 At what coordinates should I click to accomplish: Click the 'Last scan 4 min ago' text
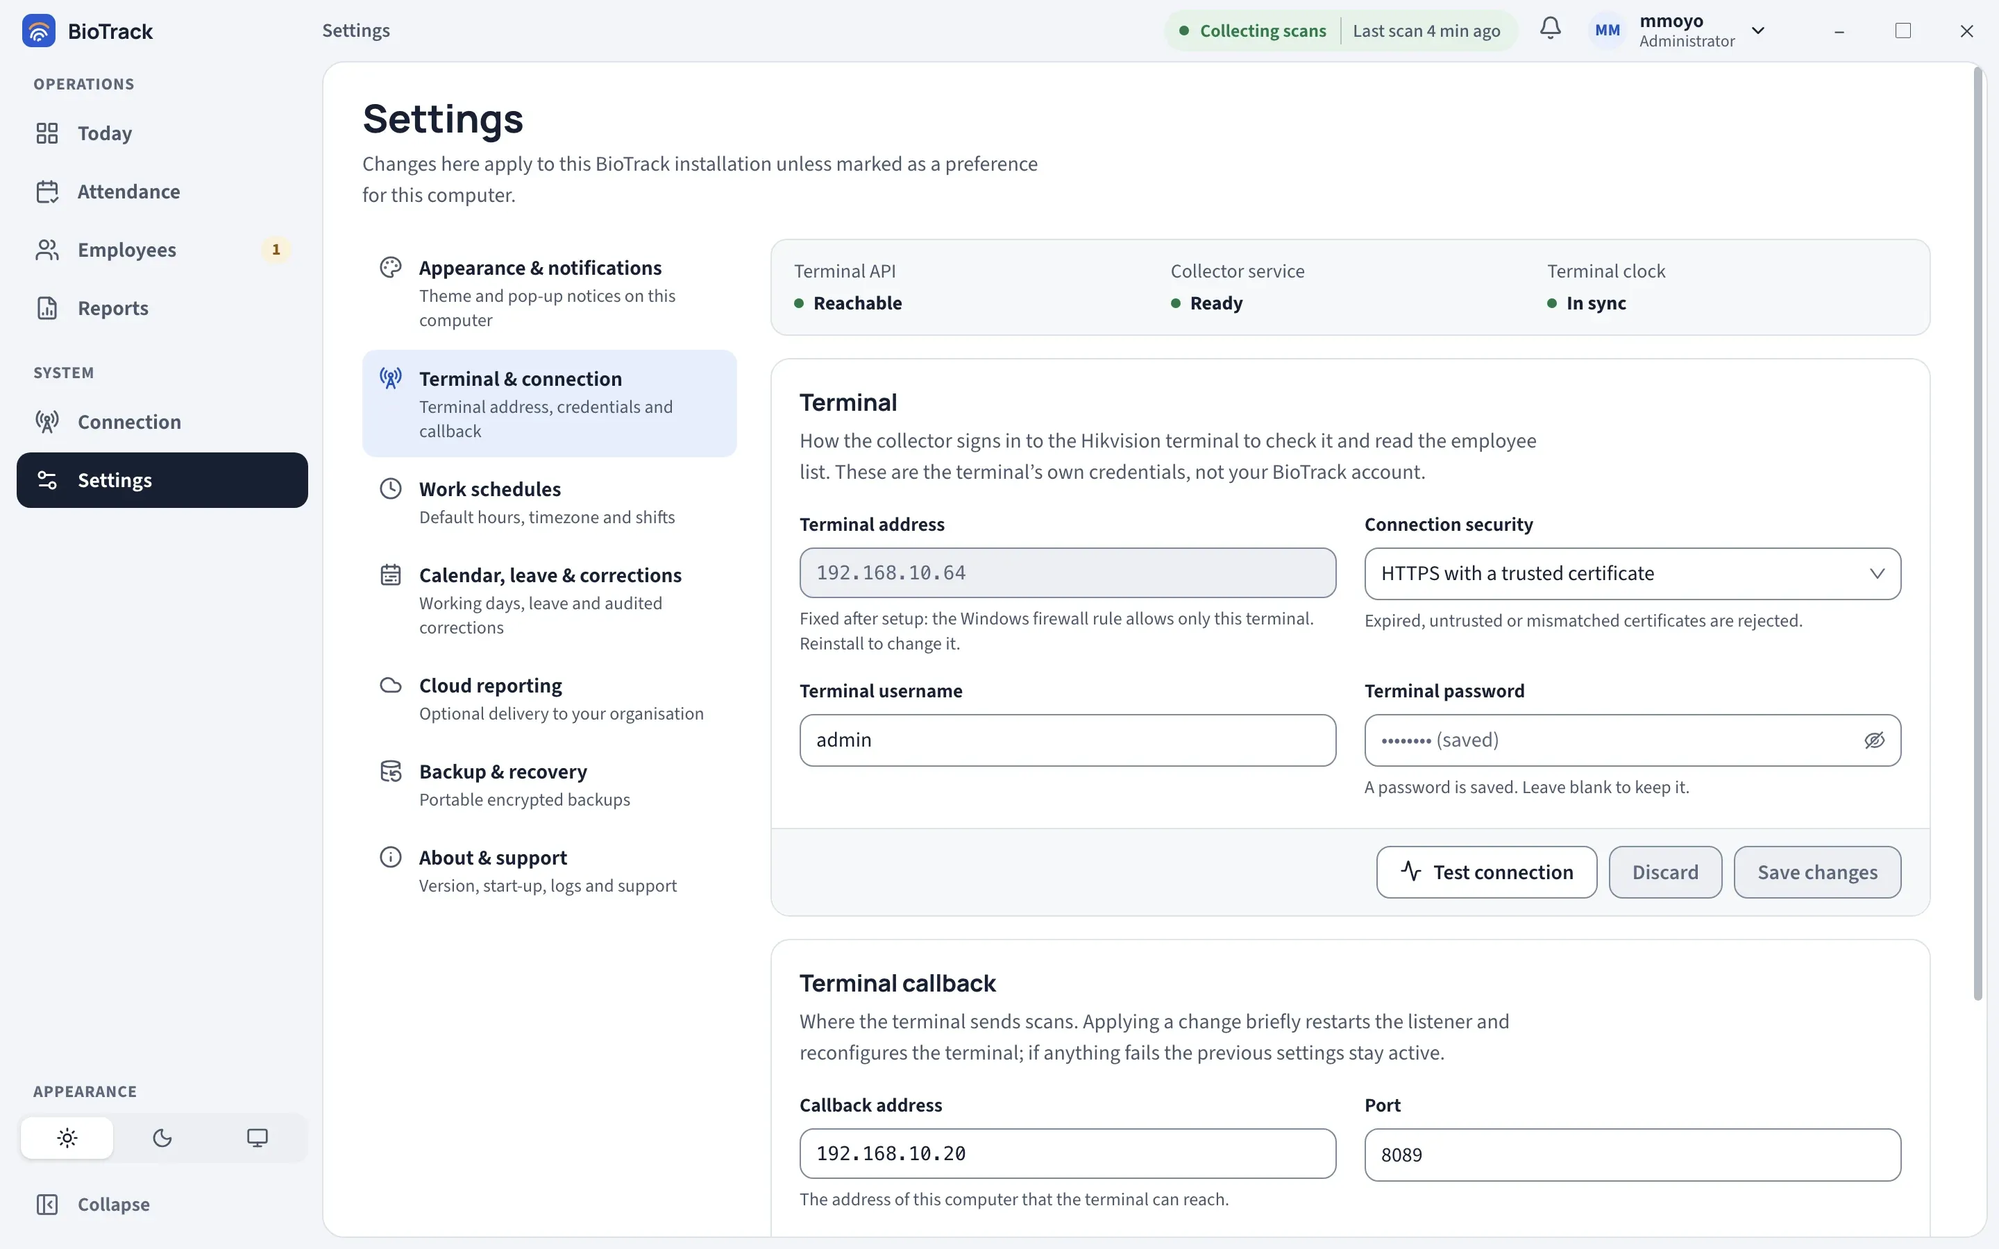click(x=1426, y=31)
